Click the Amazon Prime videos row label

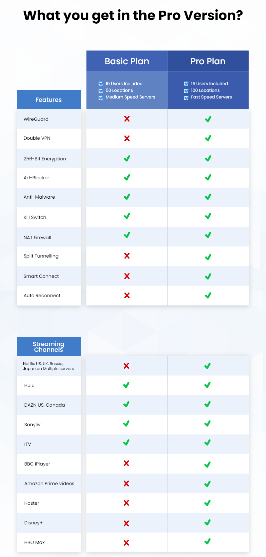click(x=49, y=483)
